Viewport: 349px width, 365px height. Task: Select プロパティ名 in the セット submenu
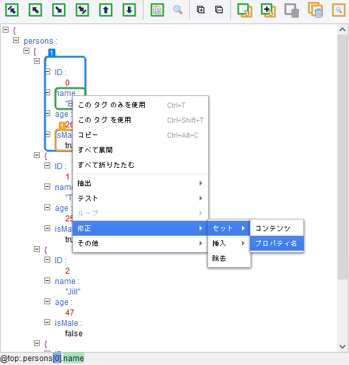tap(277, 244)
